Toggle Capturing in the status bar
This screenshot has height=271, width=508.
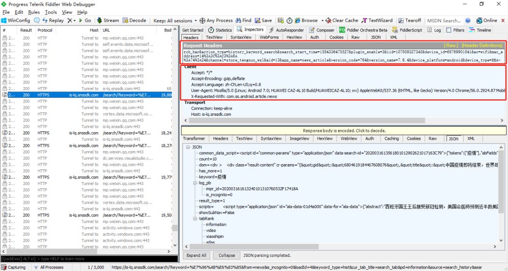click(x=13, y=267)
